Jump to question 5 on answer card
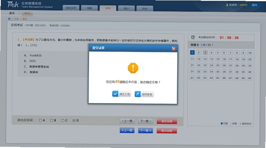This screenshot has width=266, height=148. (x=218, y=53)
